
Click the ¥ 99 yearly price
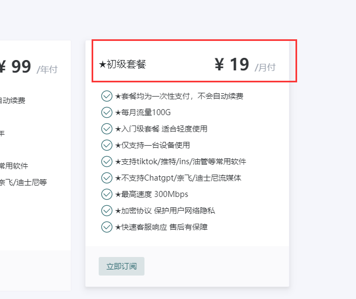15,67
